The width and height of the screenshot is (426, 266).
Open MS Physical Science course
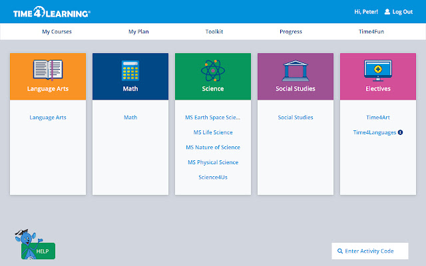213,162
